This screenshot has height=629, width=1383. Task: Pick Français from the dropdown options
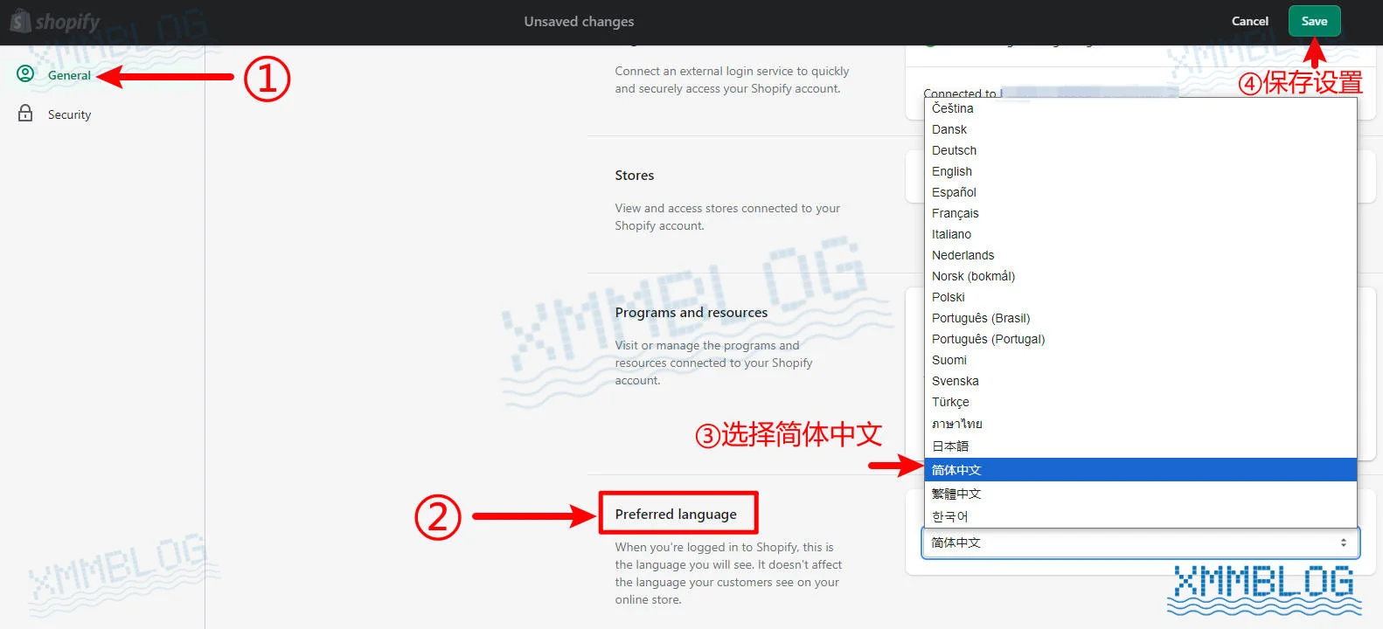(1140, 213)
